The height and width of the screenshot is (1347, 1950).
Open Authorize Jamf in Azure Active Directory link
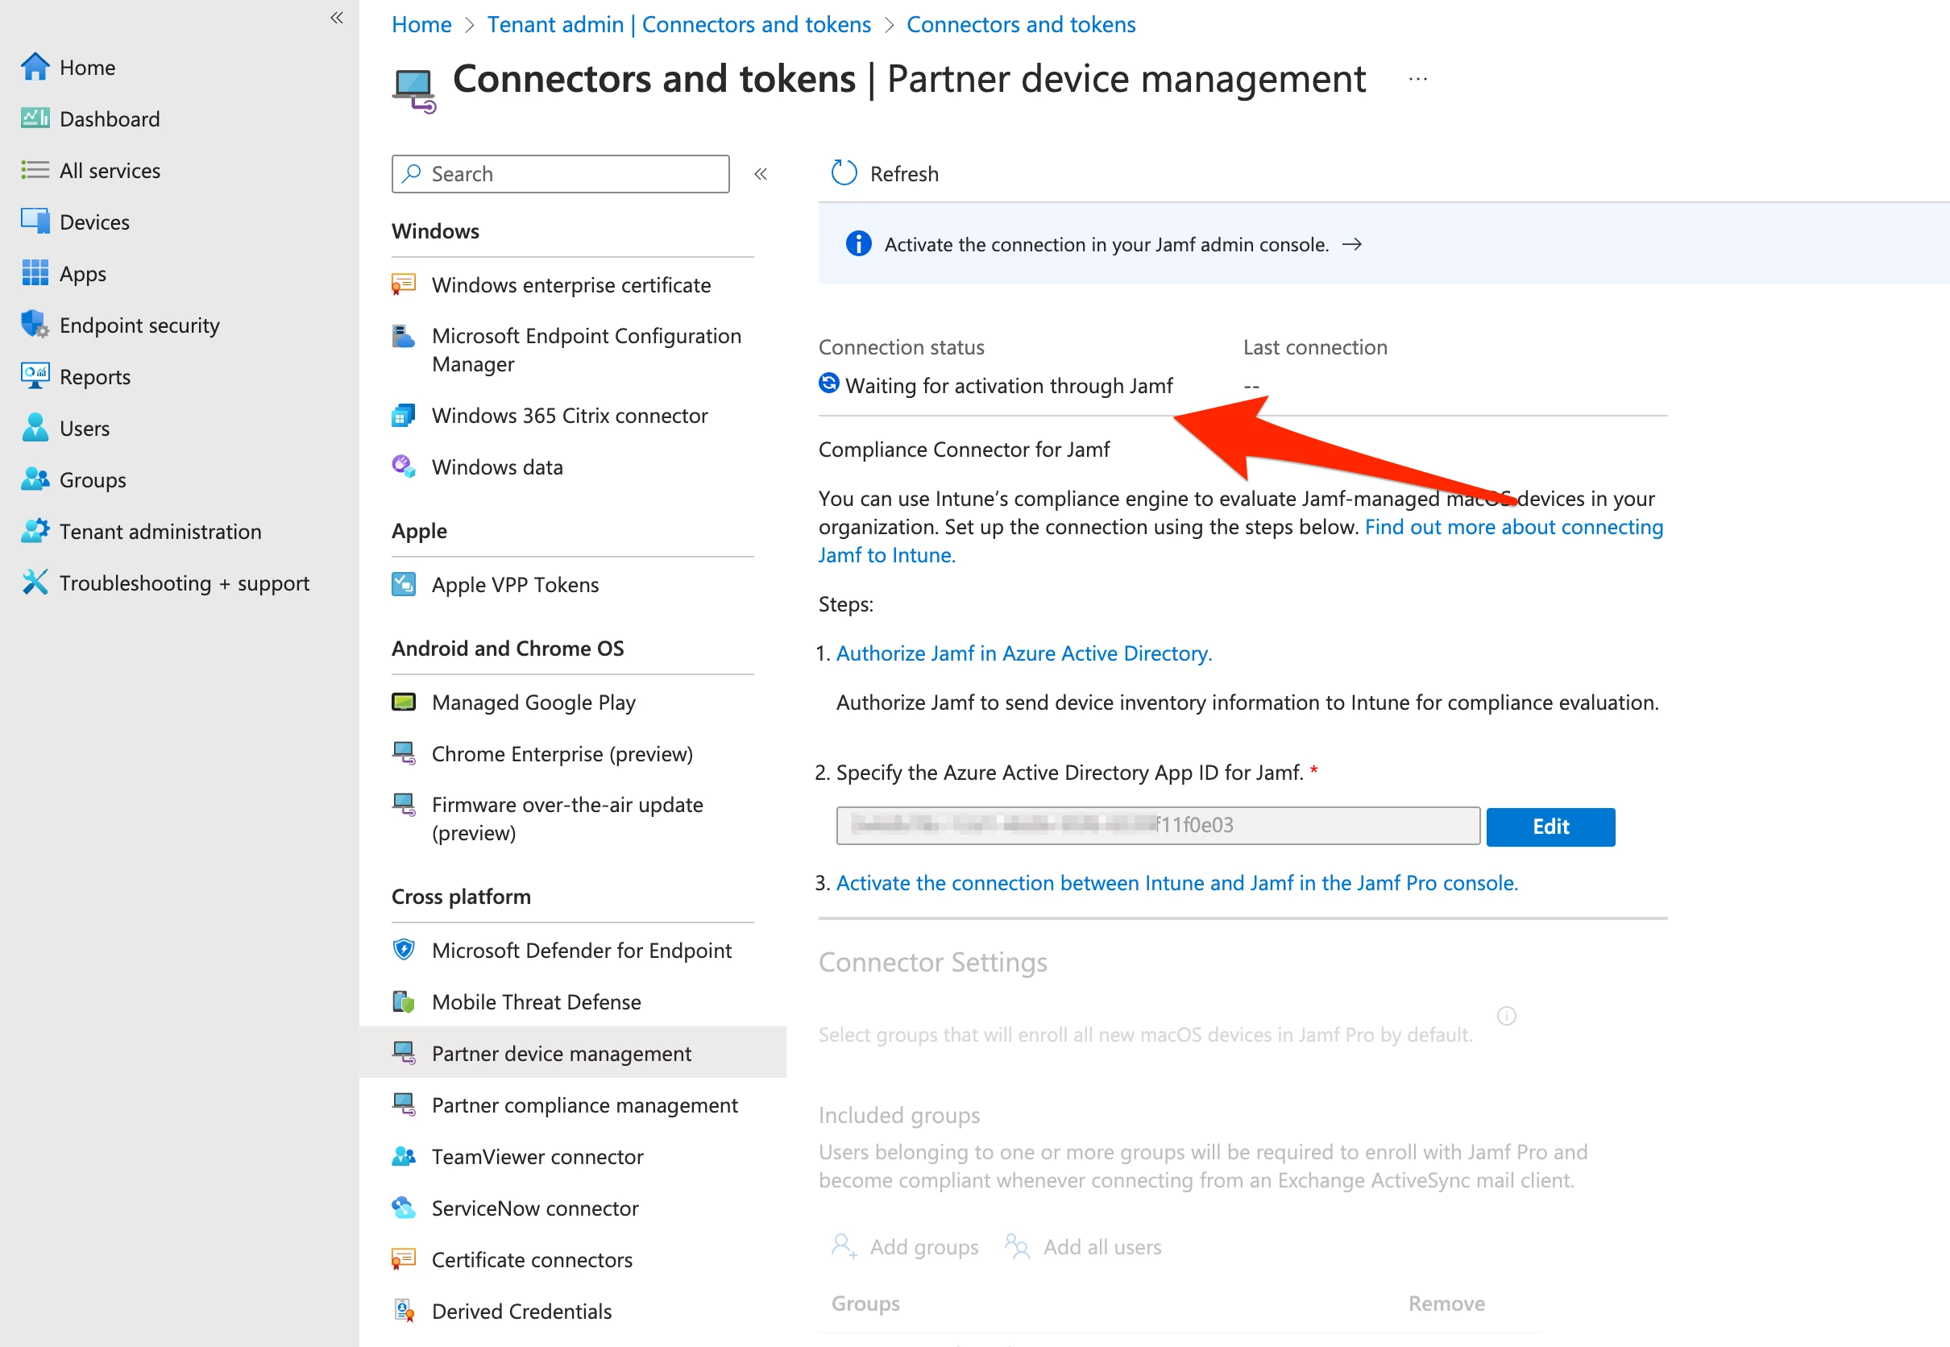1024,653
